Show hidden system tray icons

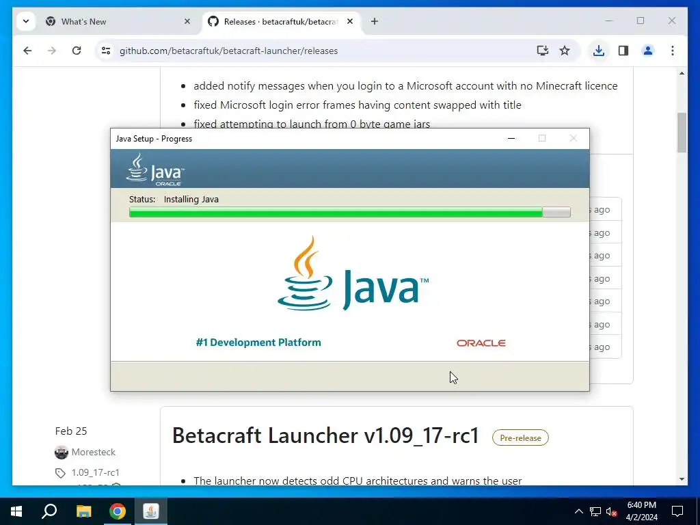click(x=578, y=511)
